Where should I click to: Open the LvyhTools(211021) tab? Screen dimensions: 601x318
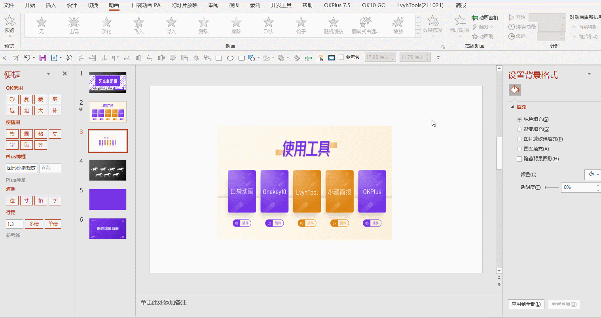tap(420, 5)
